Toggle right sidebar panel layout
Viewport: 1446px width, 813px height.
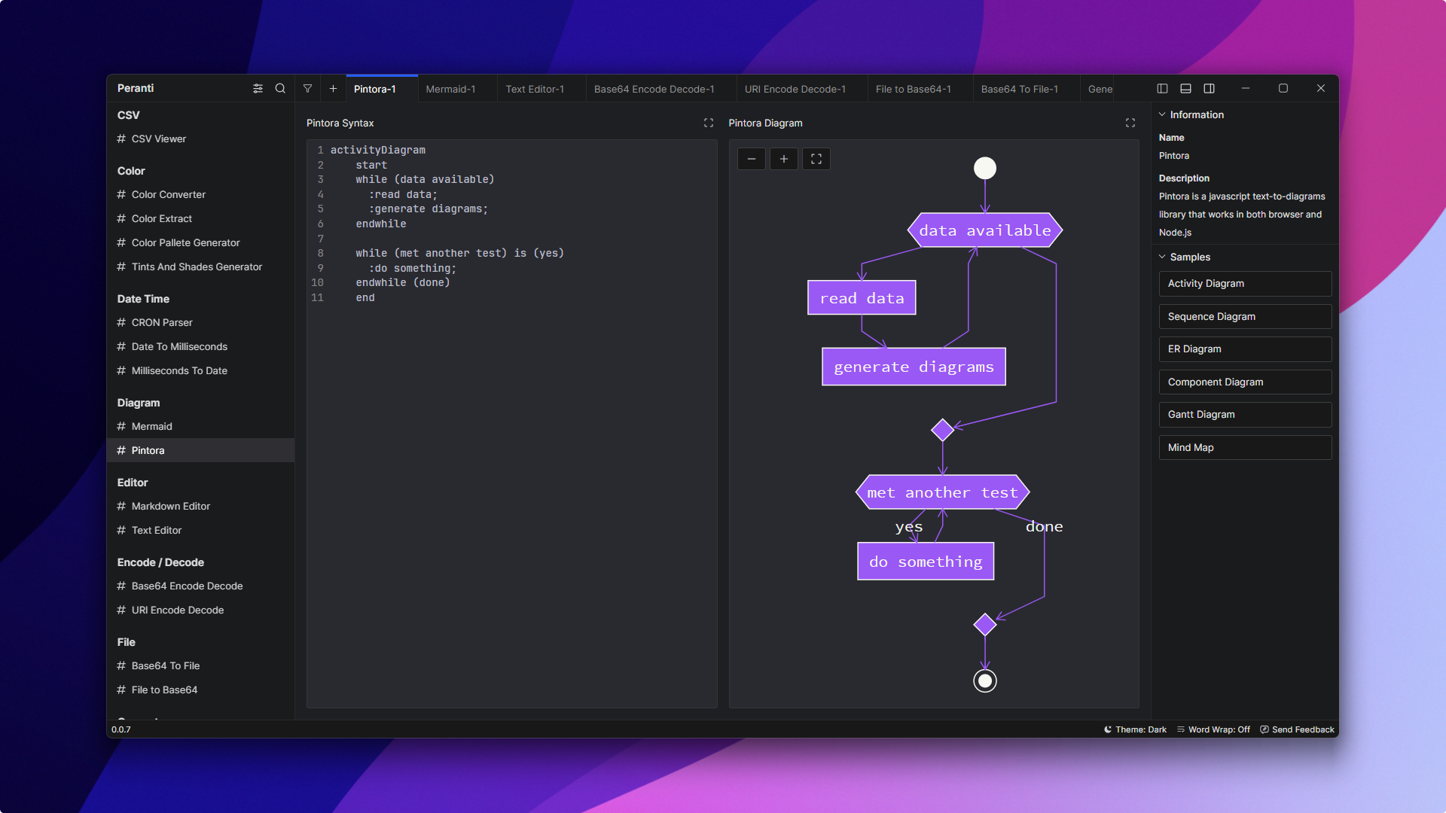point(1209,89)
